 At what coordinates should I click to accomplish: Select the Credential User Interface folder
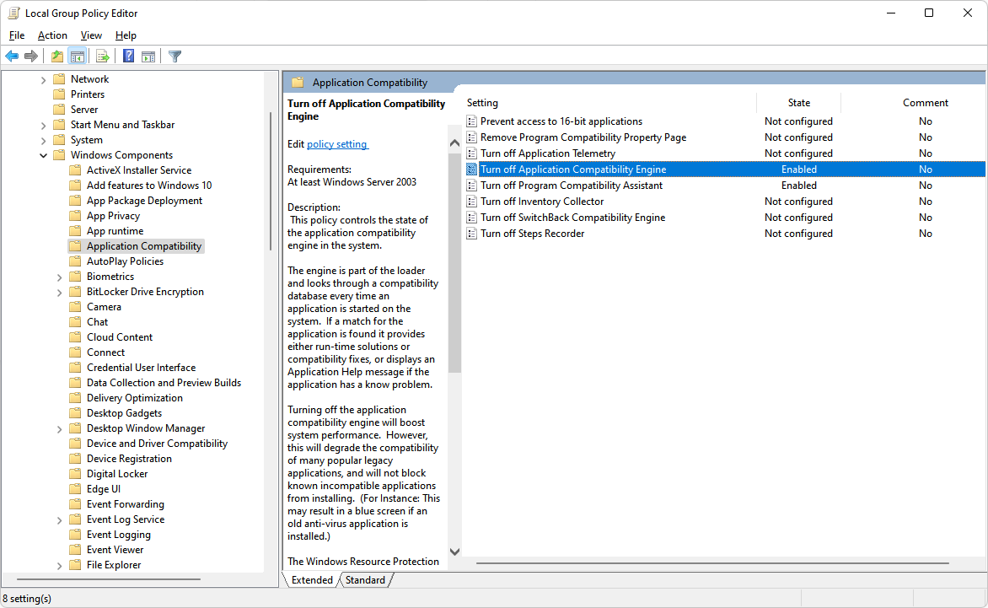[x=141, y=368]
